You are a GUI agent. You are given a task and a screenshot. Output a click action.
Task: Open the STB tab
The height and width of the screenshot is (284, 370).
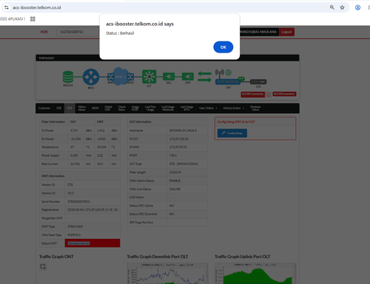[58, 108]
